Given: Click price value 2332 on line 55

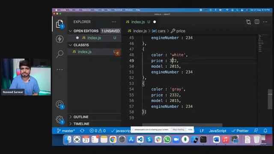Looking at the screenshot, I should point(174,95).
